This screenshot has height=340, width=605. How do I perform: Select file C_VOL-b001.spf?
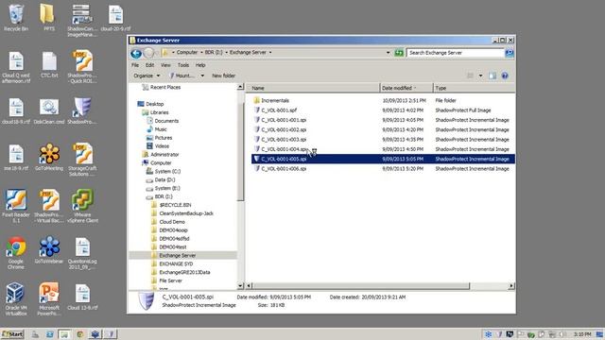(275, 110)
